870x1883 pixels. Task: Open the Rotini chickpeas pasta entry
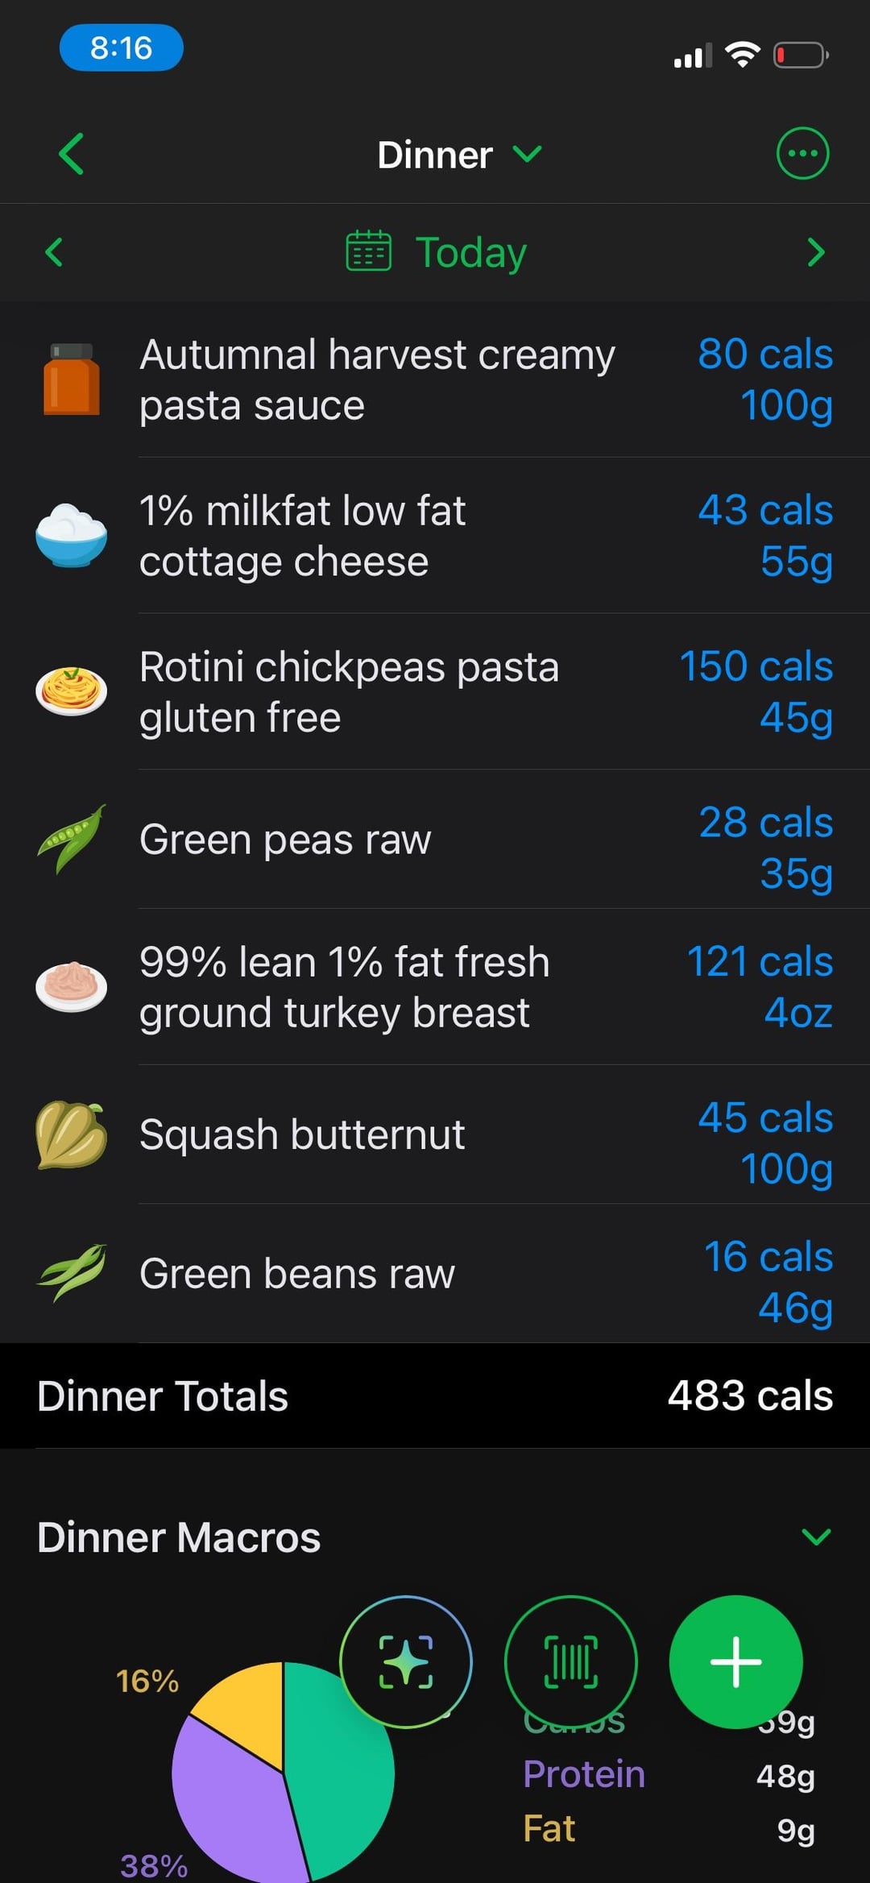(349, 691)
